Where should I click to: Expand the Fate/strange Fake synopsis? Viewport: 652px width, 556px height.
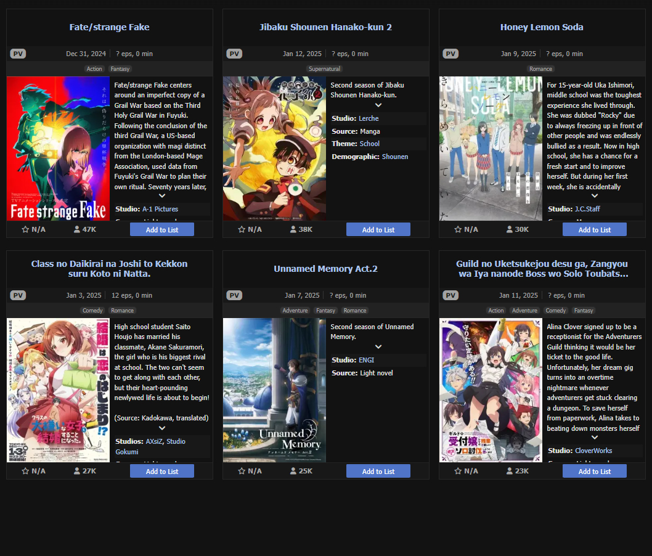tap(162, 195)
